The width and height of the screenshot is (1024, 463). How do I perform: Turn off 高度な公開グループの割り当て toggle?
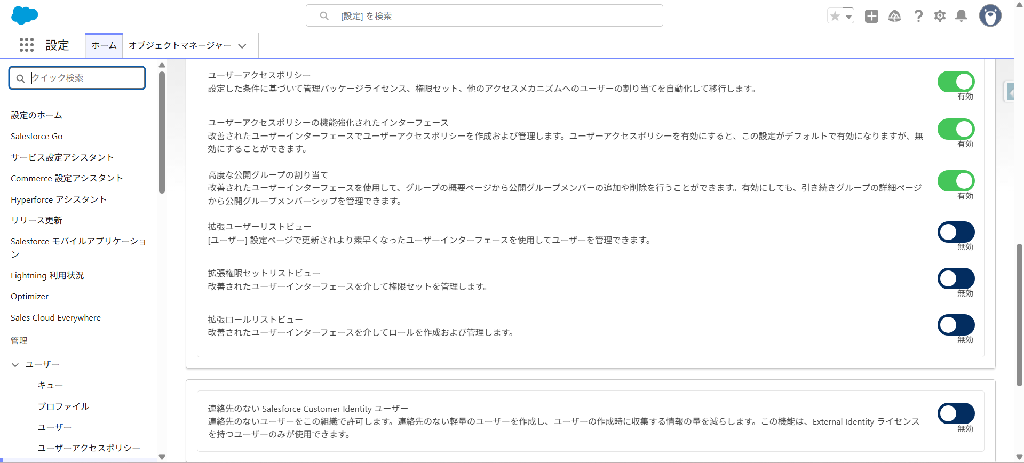coord(956,181)
